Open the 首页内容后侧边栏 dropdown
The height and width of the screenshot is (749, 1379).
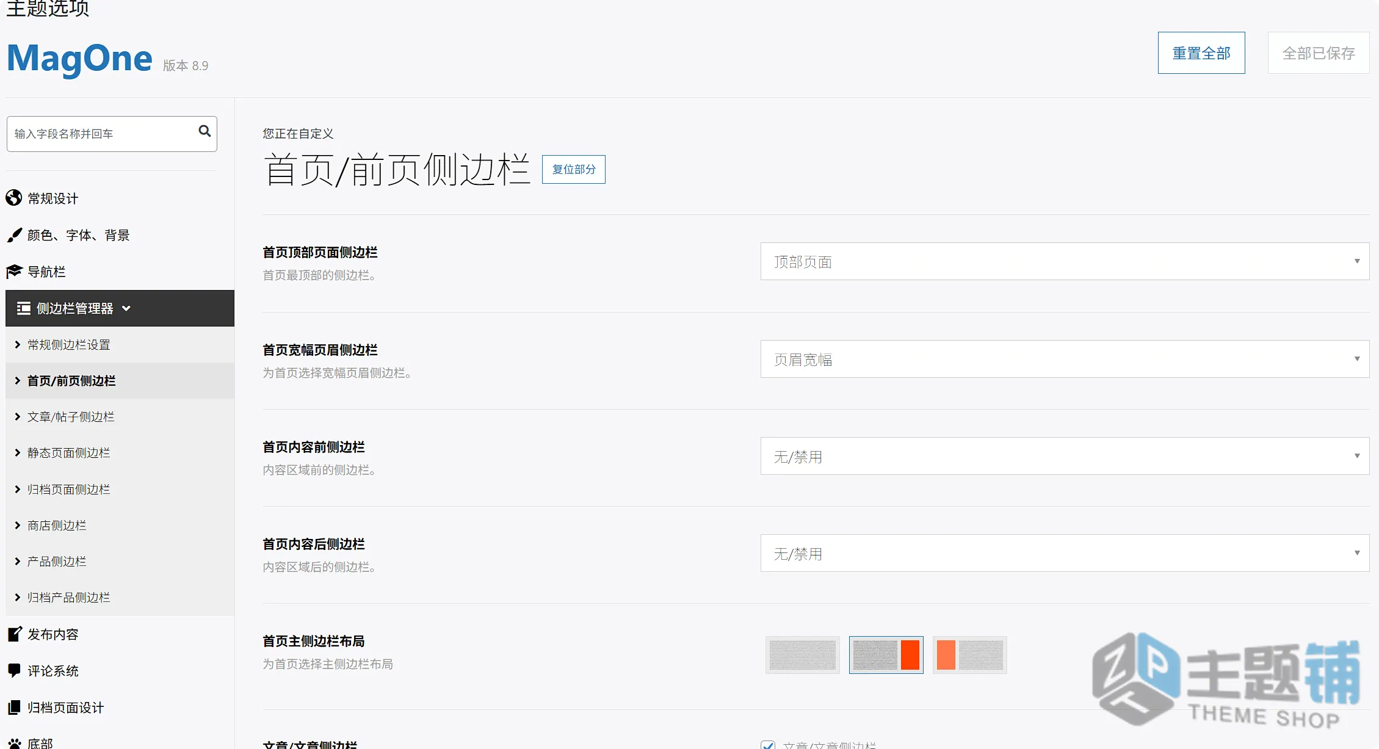[x=1065, y=553]
